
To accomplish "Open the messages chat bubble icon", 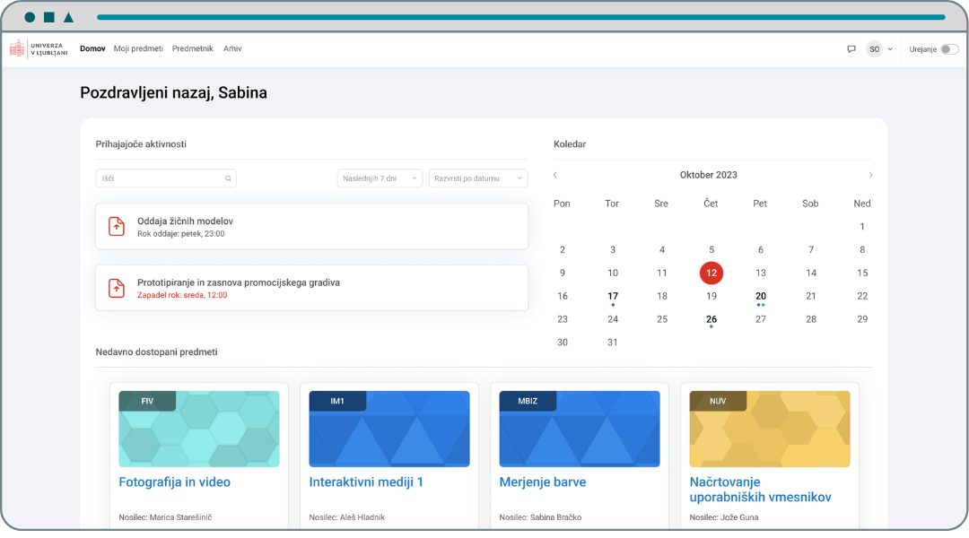I will (851, 48).
